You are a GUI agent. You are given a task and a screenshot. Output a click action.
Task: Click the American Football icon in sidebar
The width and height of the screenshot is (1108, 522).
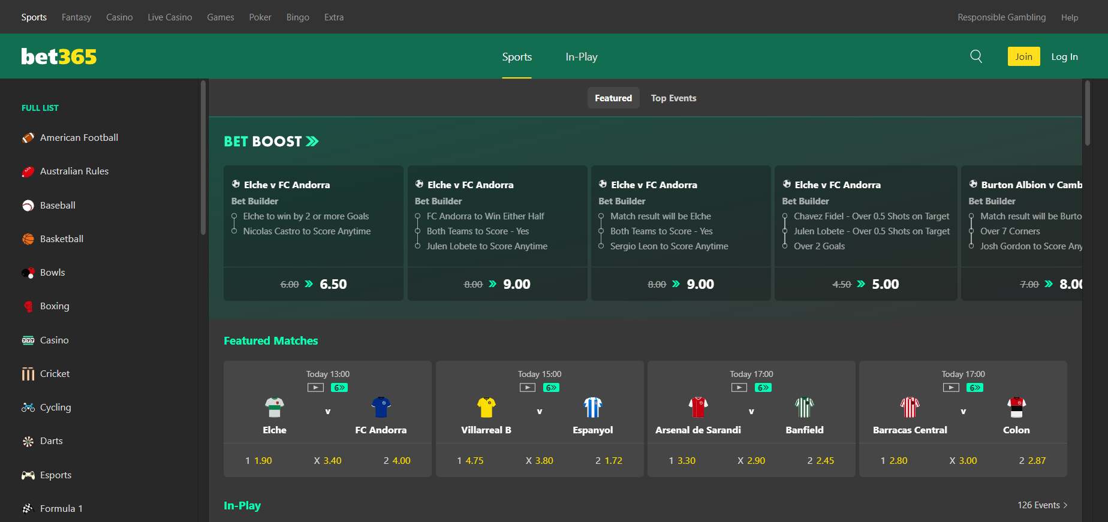tap(28, 138)
